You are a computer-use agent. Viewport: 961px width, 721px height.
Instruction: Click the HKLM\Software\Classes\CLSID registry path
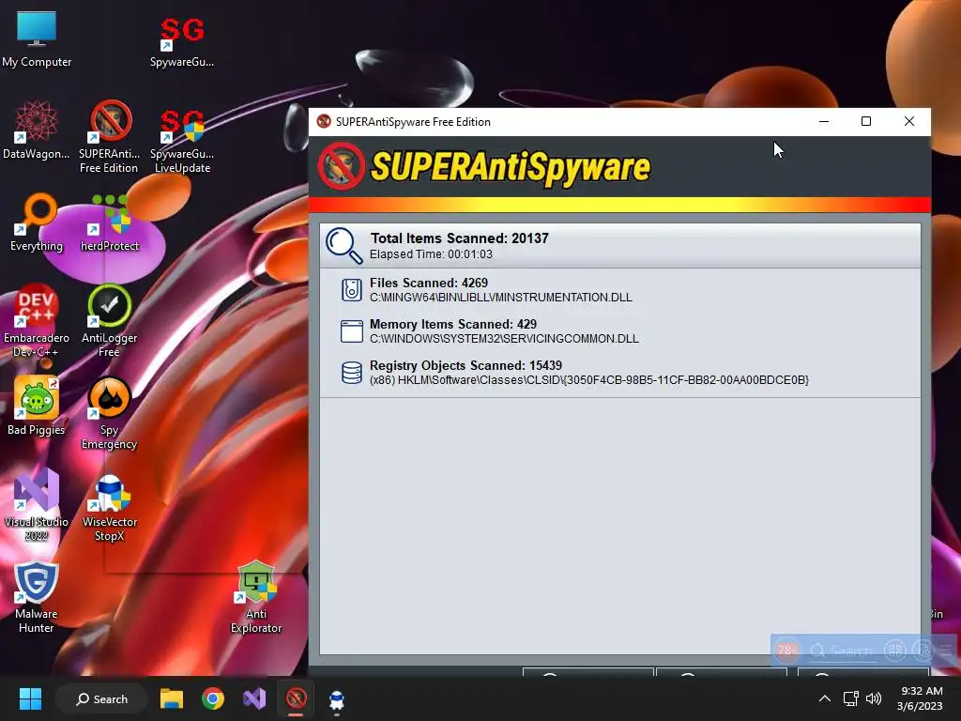click(589, 380)
